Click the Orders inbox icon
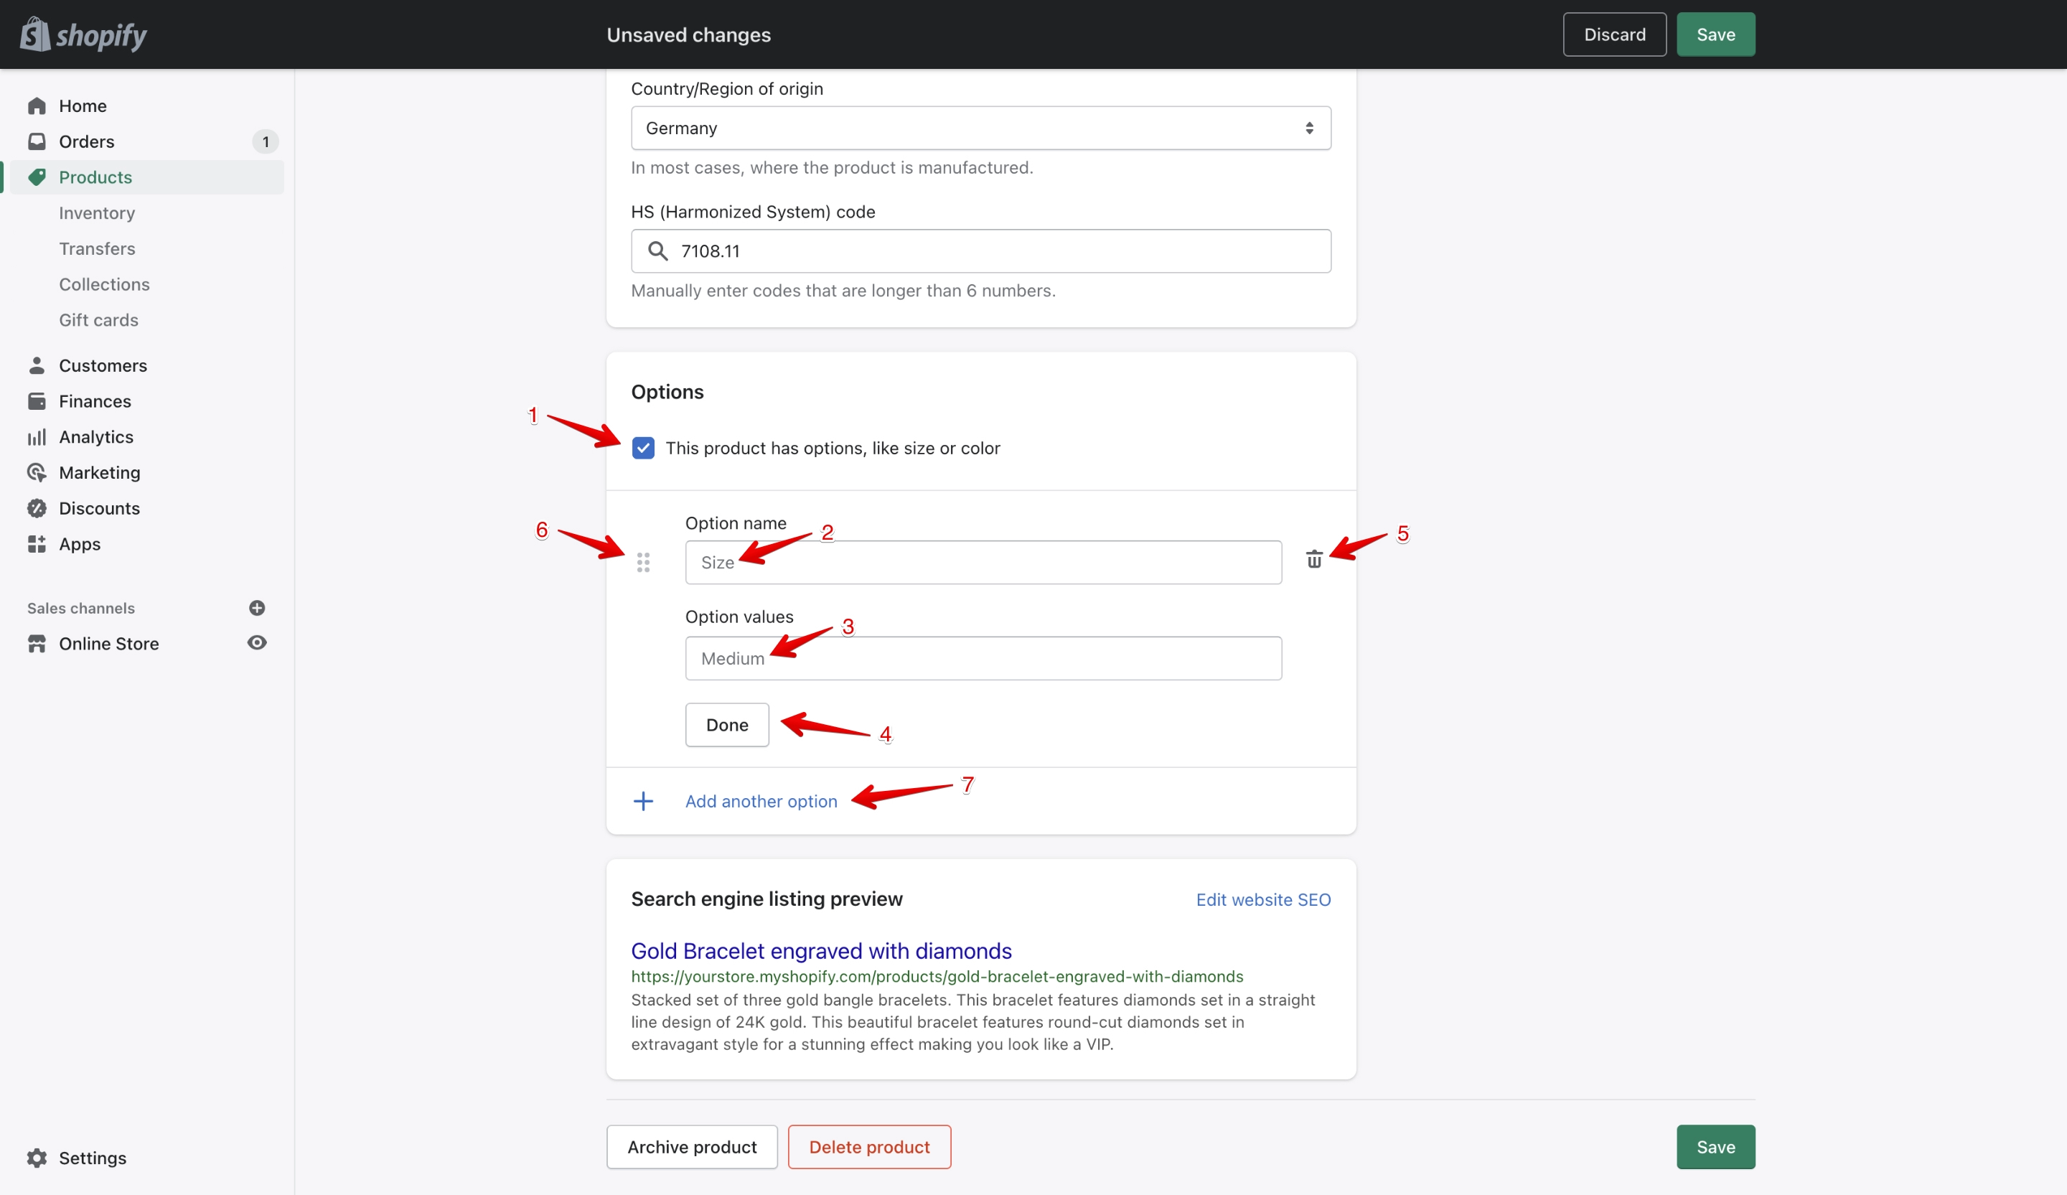This screenshot has height=1195, width=2067. click(37, 141)
